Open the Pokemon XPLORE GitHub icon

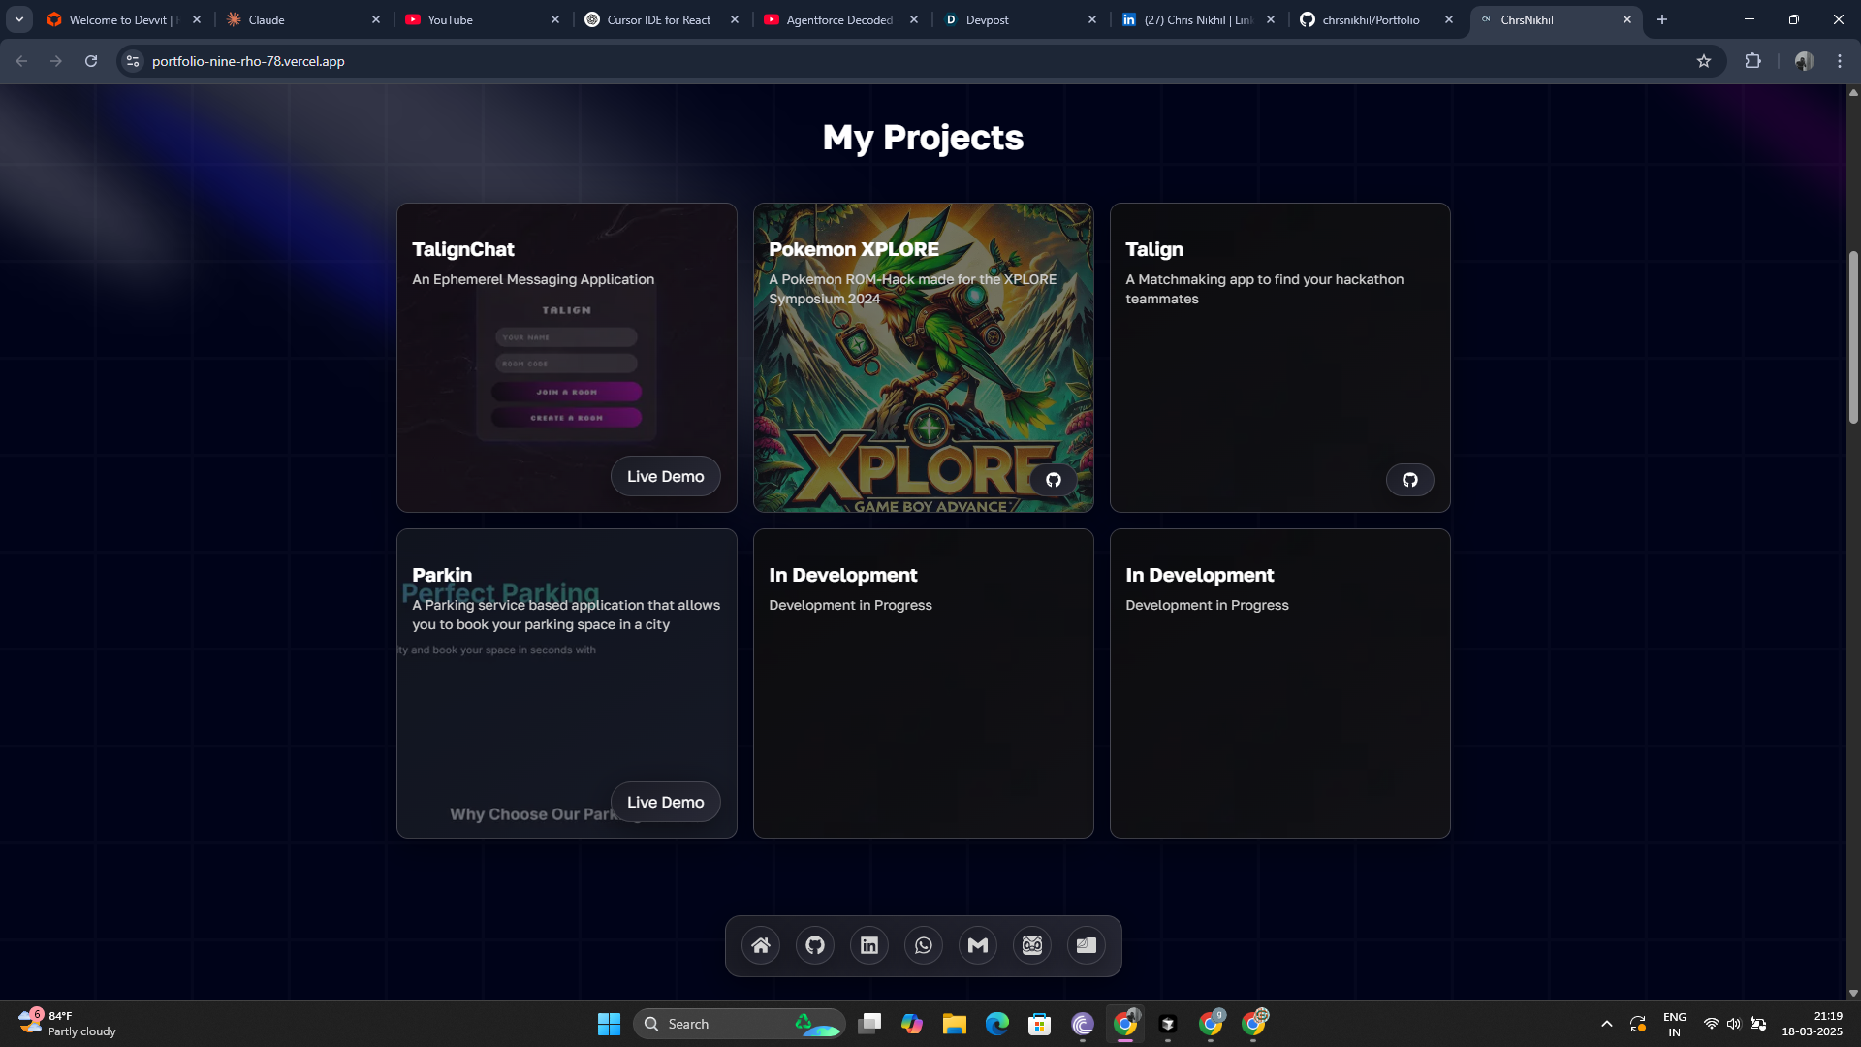point(1054,480)
